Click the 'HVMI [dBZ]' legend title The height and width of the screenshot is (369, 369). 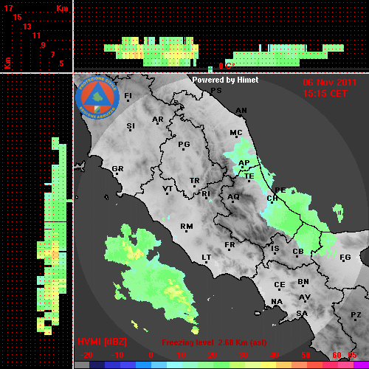coord(102,342)
